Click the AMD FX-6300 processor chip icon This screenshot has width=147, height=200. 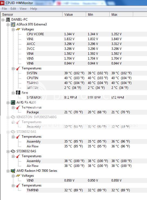click(13, 102)
